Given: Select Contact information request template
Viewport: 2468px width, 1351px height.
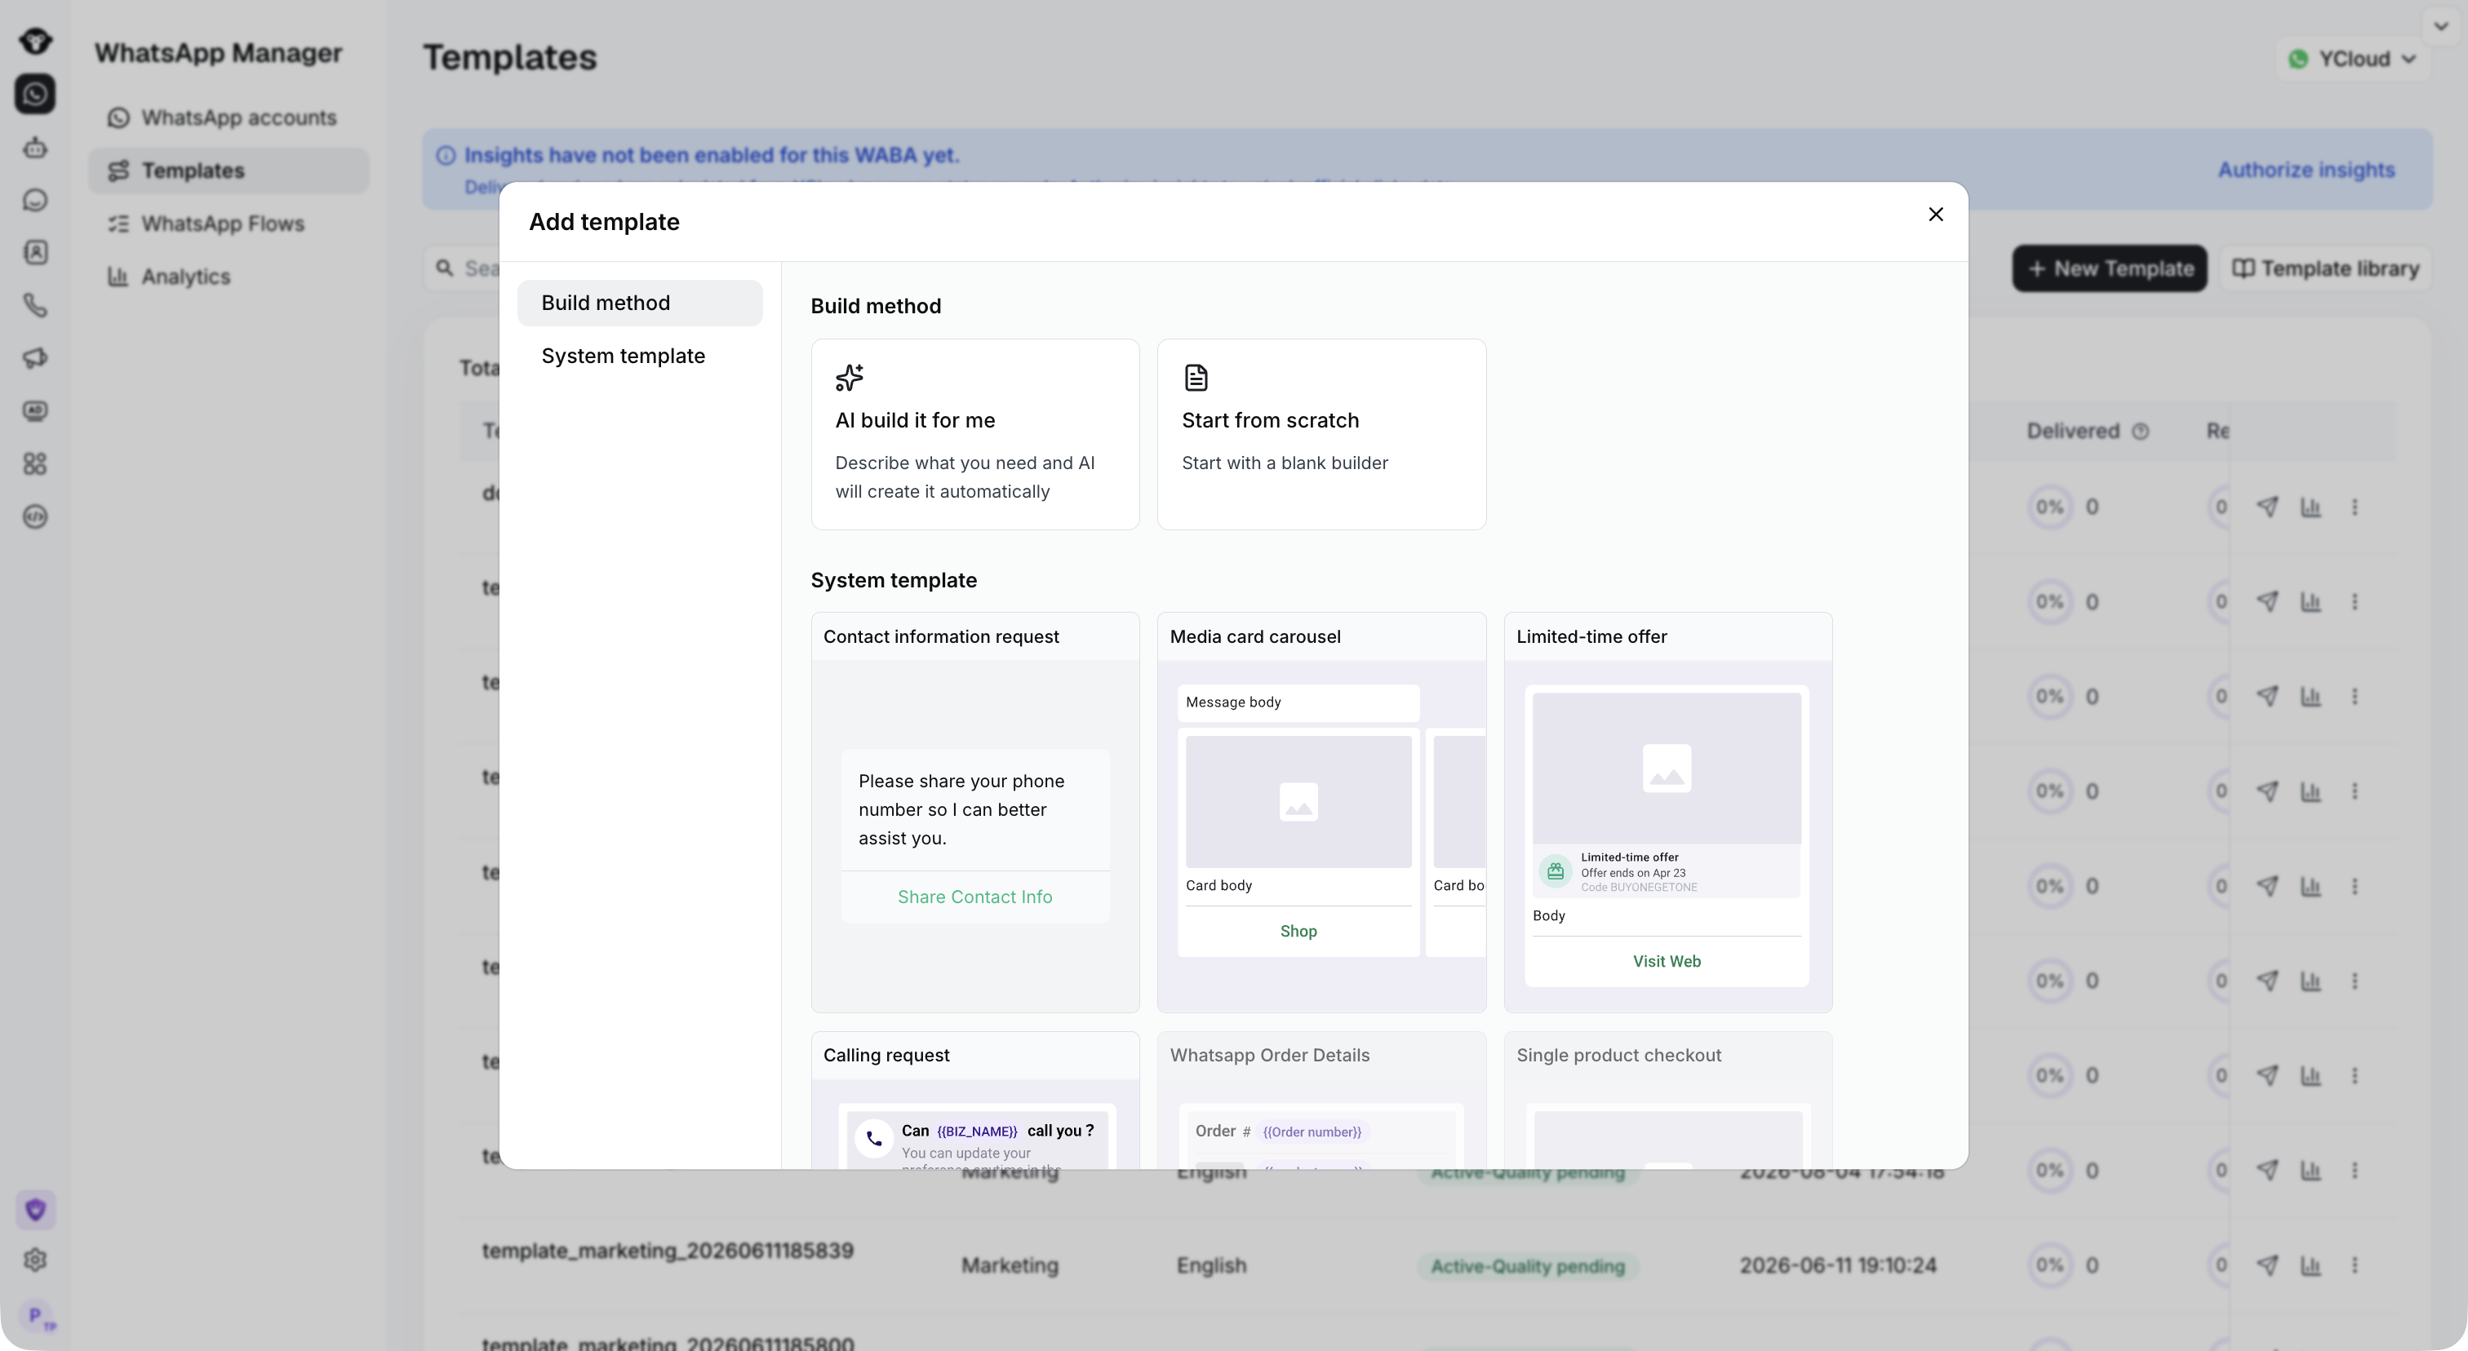Looking at the screenshot, I should click(975, 812).
